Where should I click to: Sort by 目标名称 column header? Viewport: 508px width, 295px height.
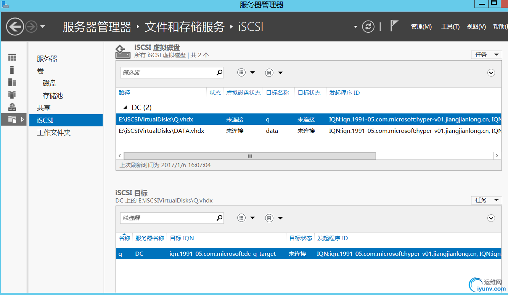pyautogui.click(x=277, y=93)
